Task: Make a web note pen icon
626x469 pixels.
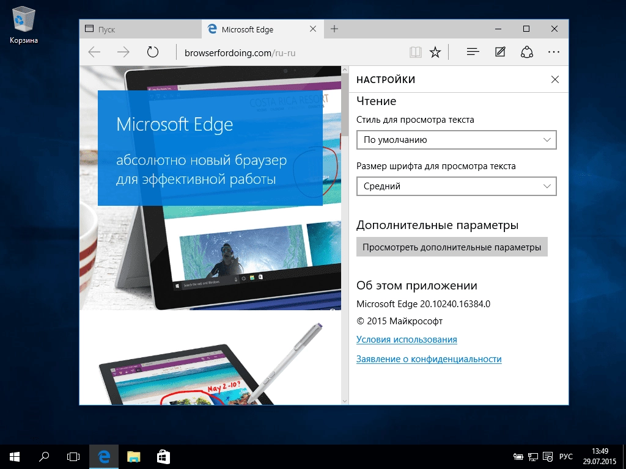Action: [500, 52]
